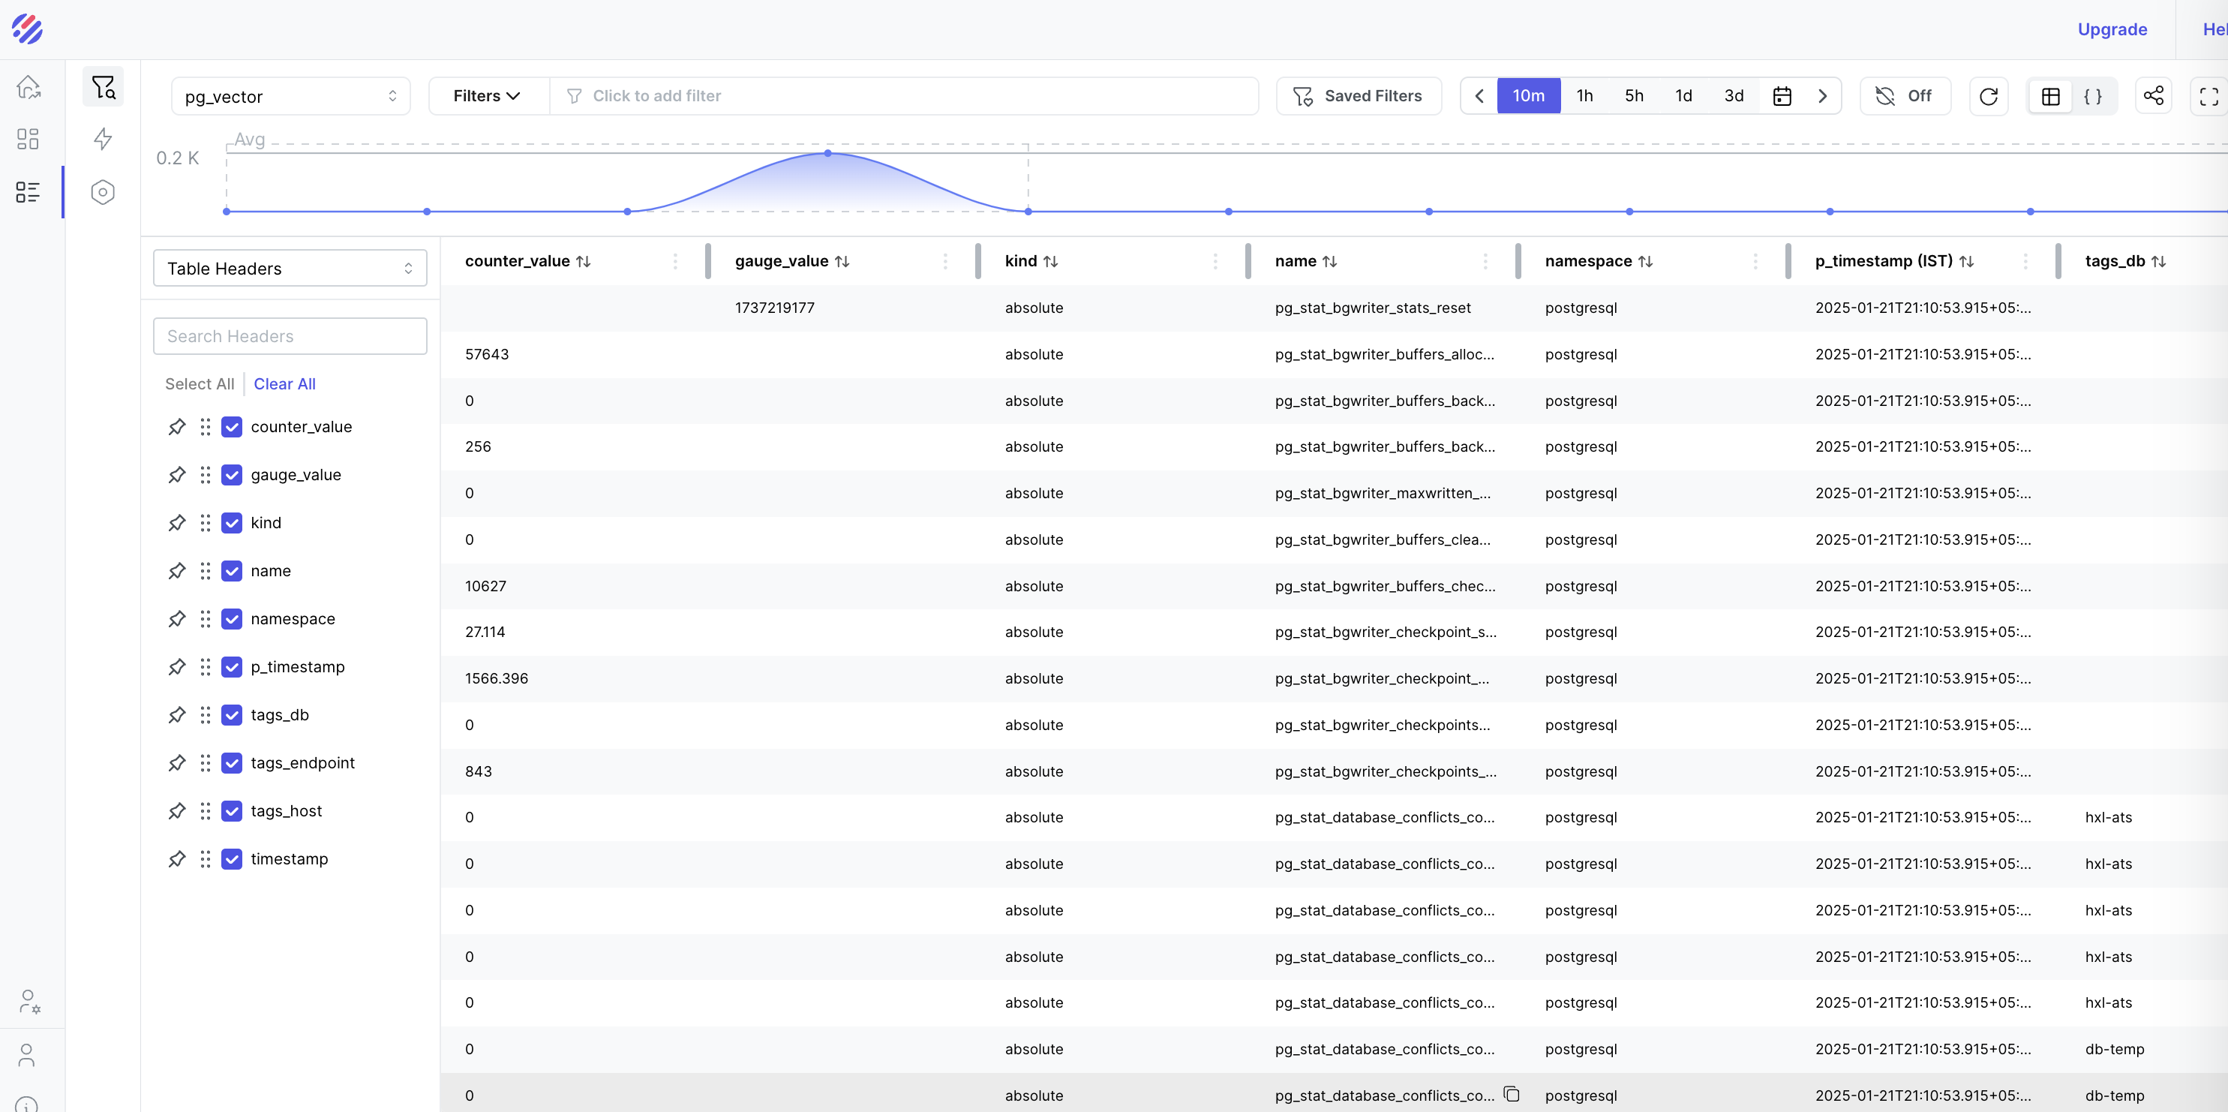Screen dimensions: 2228x1112
Task: Enter fullscreen mode icon
Action: tap(2208, 96)
